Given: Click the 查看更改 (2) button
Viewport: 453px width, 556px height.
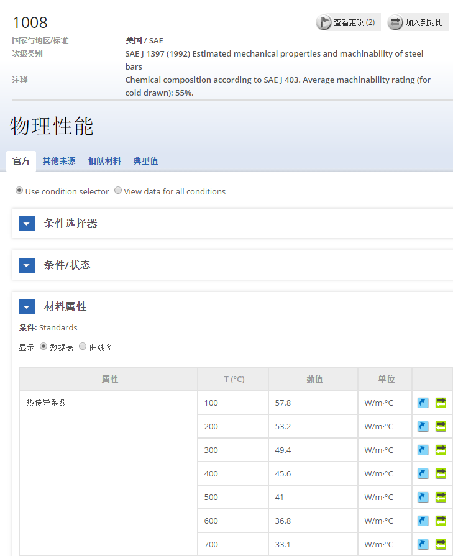Looking at the screenshot, I should click(347, 22).
